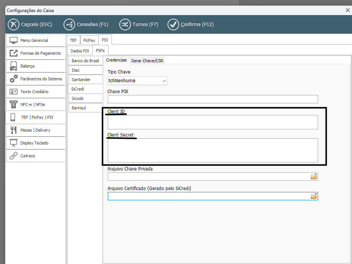Select Banco do Brasil PSP
Screen dimensions: 352x264
point(85,61)
